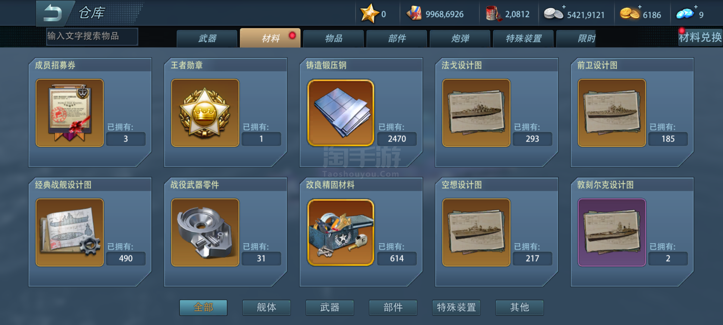The image size is (723, 325).
Task: Open the 特殊装置 top tab
Action: (523, 39)
